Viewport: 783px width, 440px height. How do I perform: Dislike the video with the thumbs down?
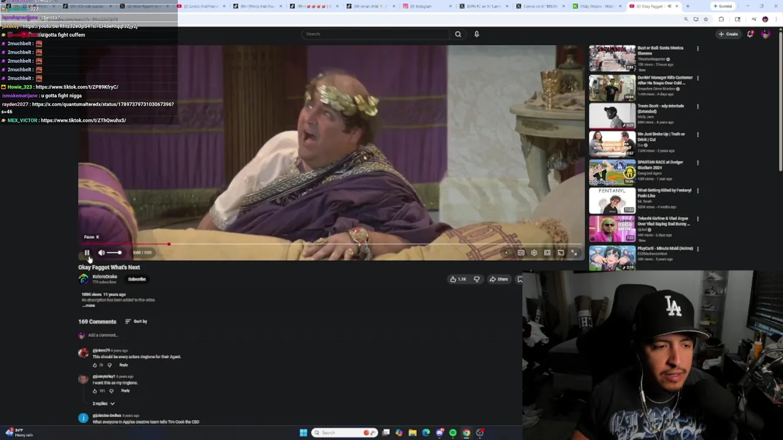(477, 279)
